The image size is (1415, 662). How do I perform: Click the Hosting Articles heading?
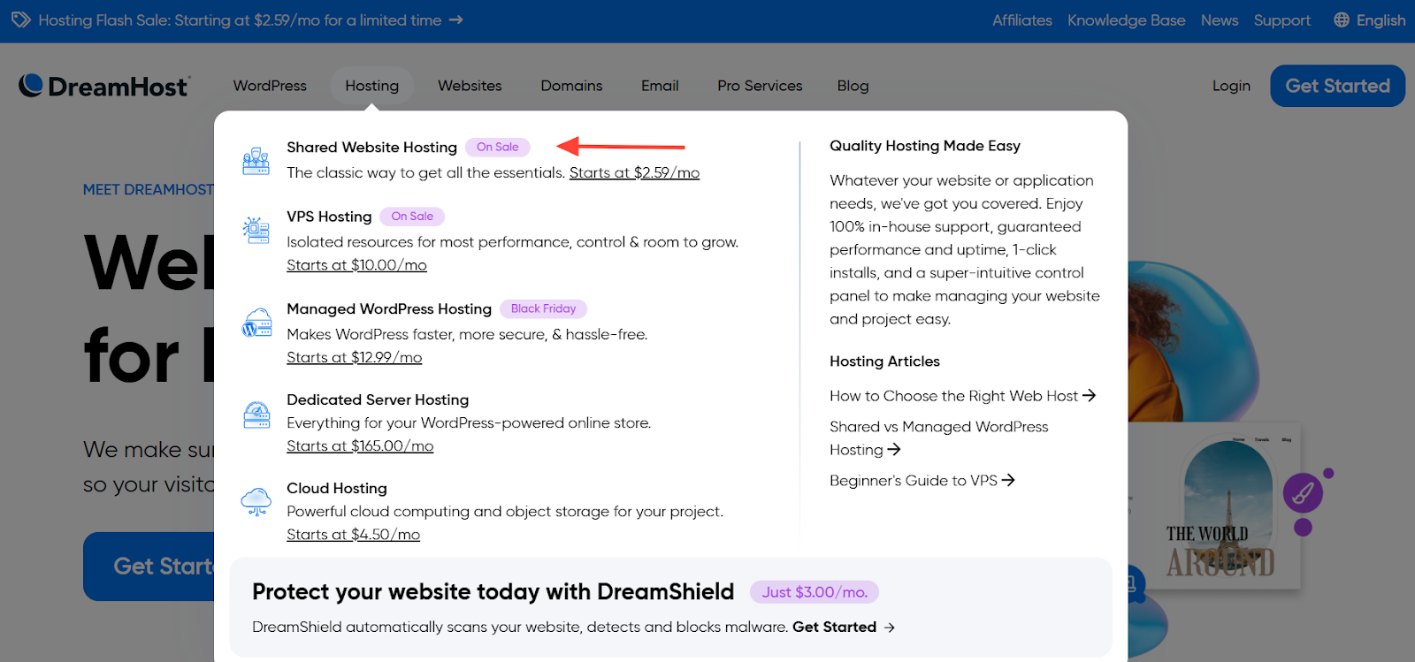(884, 361)
